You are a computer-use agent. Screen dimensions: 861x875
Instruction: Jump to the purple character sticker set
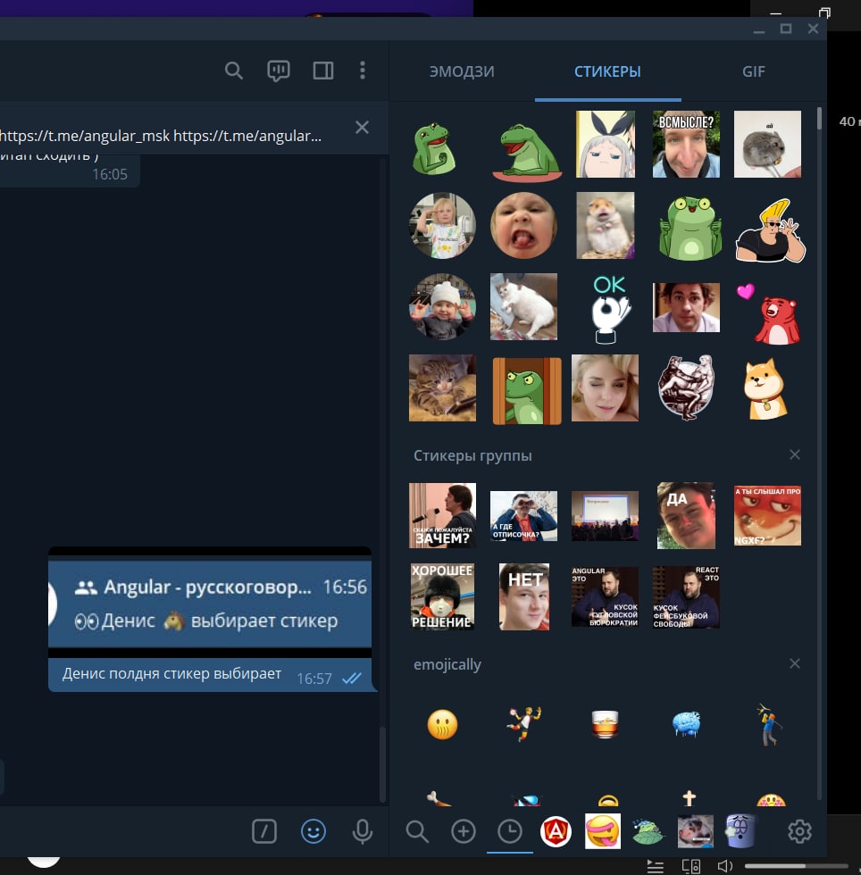click(741, 831)
